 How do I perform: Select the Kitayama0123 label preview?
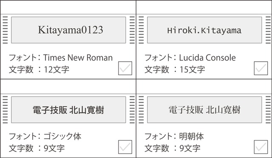tap(68, 30)
